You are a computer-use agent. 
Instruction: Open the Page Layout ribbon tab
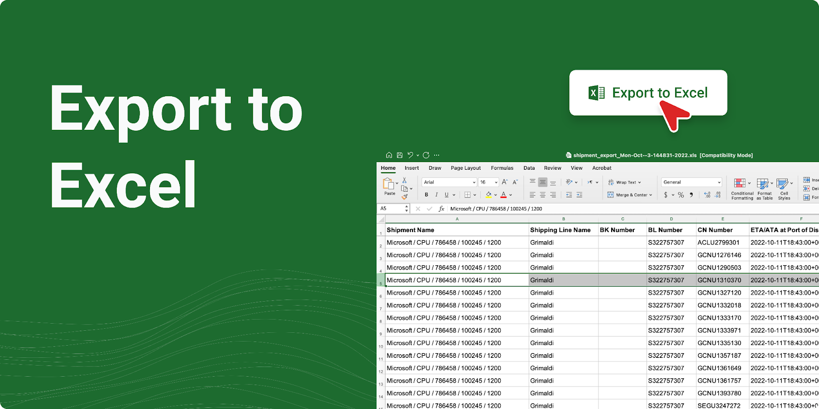466,168
